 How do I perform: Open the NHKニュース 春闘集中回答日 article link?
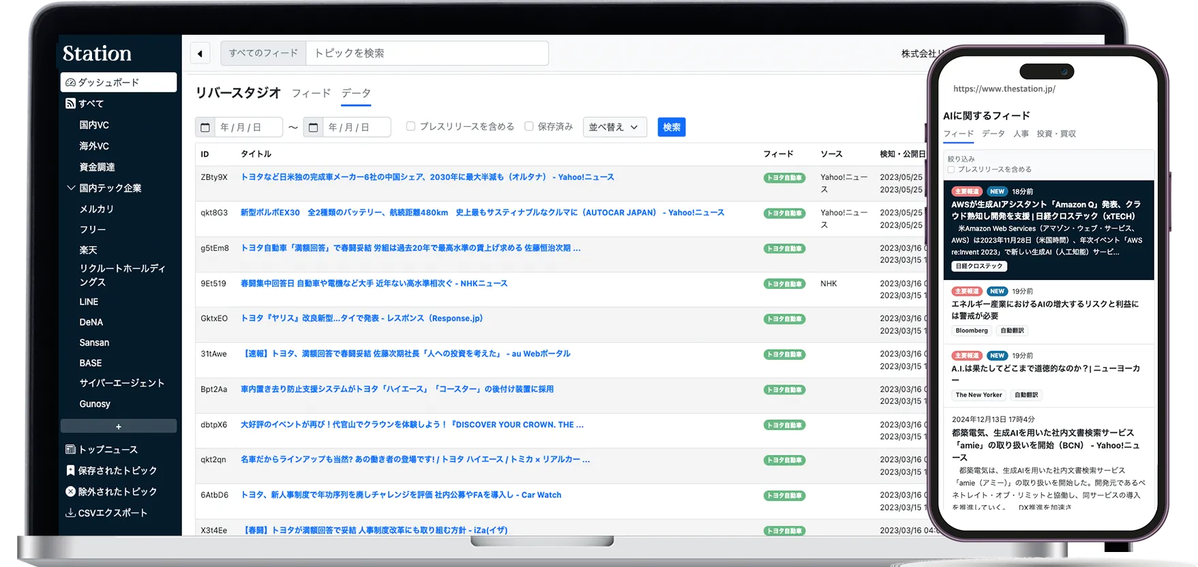click(x=374, y=283)
